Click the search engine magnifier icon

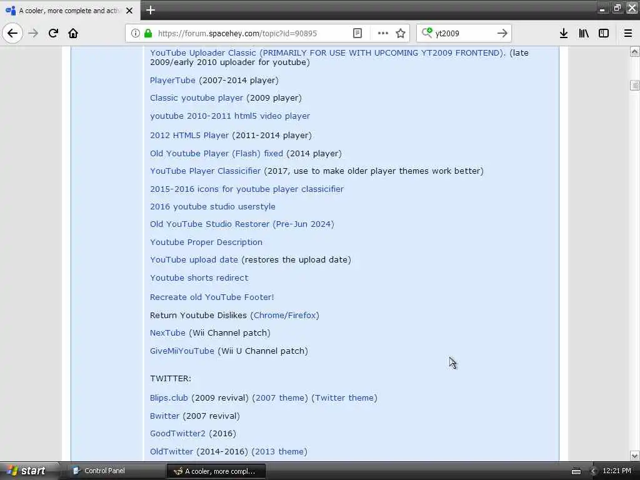pos(427,32)
